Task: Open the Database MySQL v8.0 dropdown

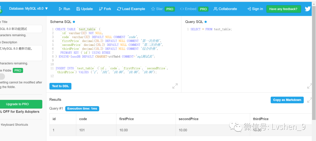Action: [x=28, y=9]
